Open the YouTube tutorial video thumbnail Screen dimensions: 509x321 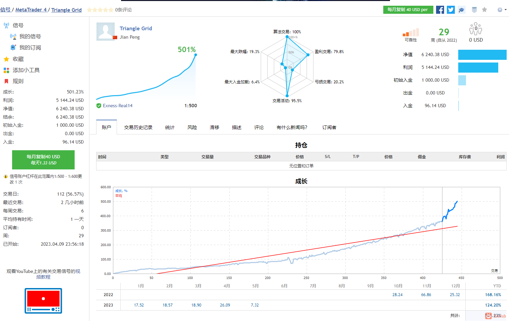(x=43, y=301)
